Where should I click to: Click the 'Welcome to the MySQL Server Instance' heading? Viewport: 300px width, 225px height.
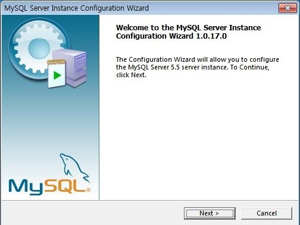point(188,31)
